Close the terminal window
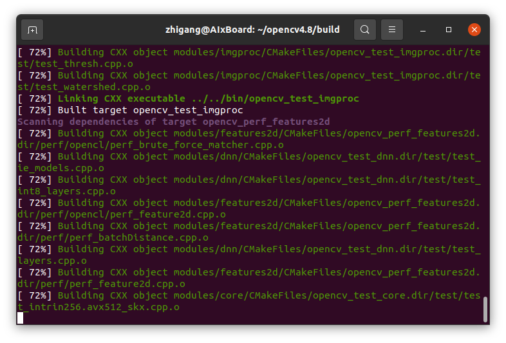 [474, 30]
